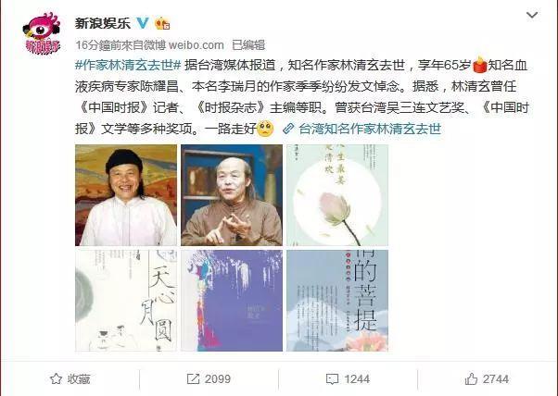
Task: Open the 菩提 book cover image
Action: (x=337, y=301)
